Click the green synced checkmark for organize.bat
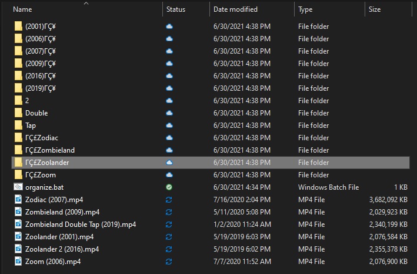The image size is (417, 274). point(169,187)
